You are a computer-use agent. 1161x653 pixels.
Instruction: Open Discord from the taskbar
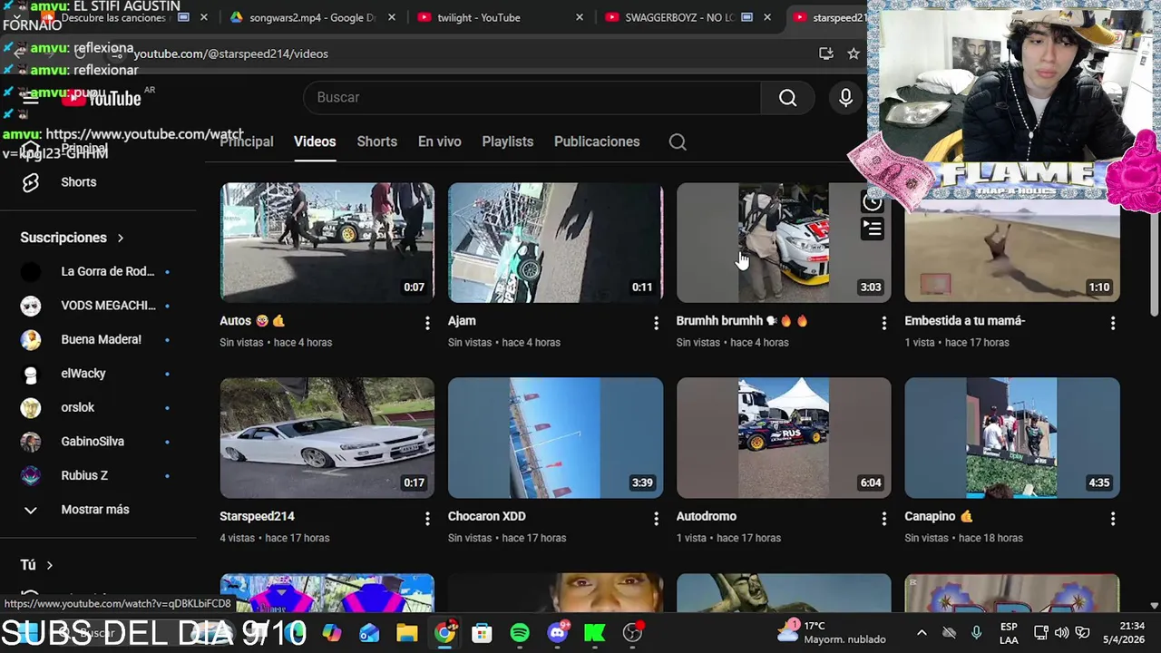click(x=558, y=633)
